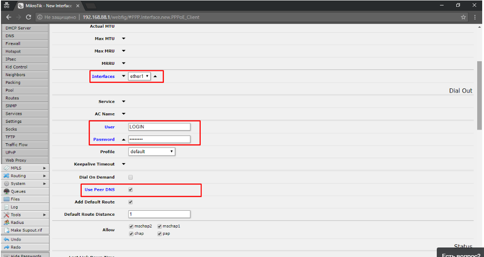484x257 pixels.
Task: Click down arrow next to Interfaces label
Action: pos(123,76)
